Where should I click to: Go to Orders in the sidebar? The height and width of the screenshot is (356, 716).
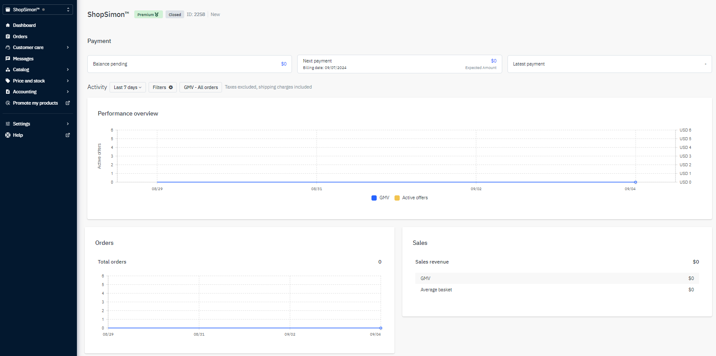click(x=20, y=36)
